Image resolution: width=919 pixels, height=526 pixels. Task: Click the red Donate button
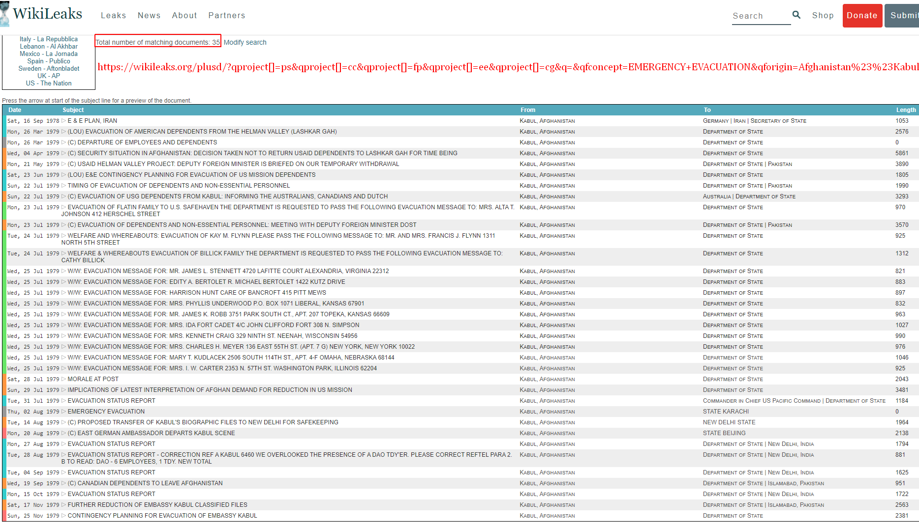(x=862, y=15)
